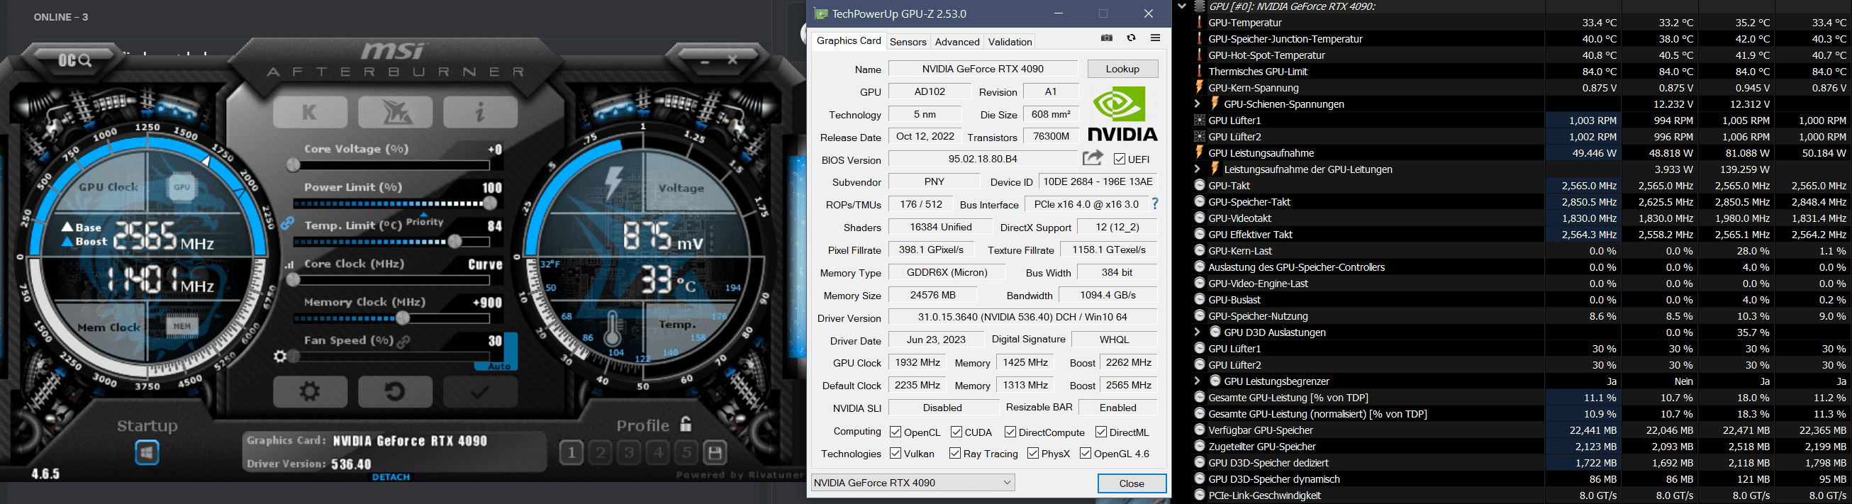Viewport: 1852px width, 504px height.
Task: Expand GPU-Schienen-Spannungen row
Action: coord(1197,104)
